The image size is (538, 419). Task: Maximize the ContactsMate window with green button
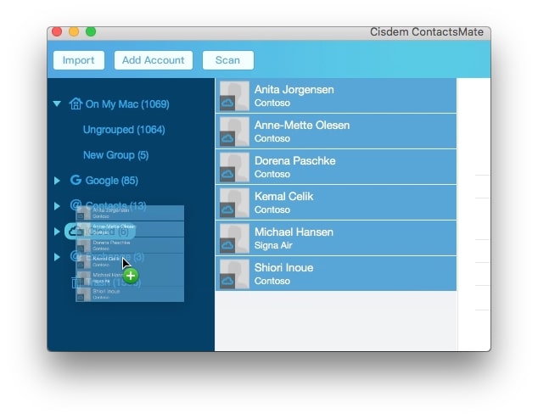click(x=91, y=32)
